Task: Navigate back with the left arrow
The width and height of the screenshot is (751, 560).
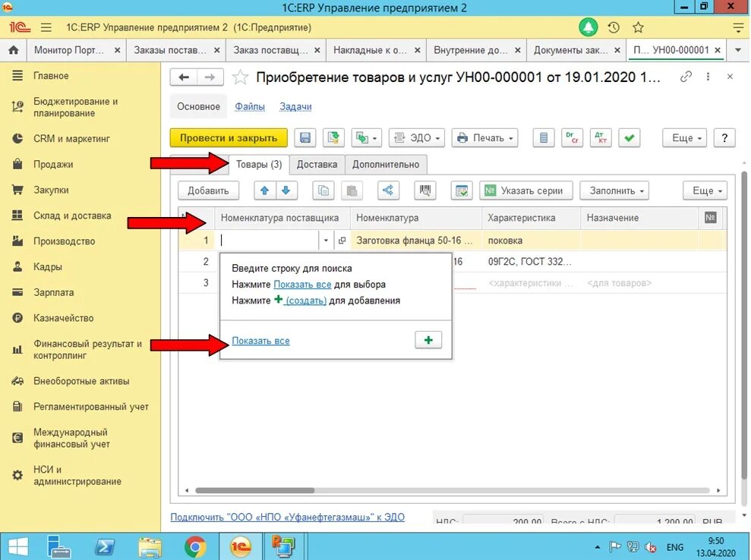Action: tap(184, 77)
